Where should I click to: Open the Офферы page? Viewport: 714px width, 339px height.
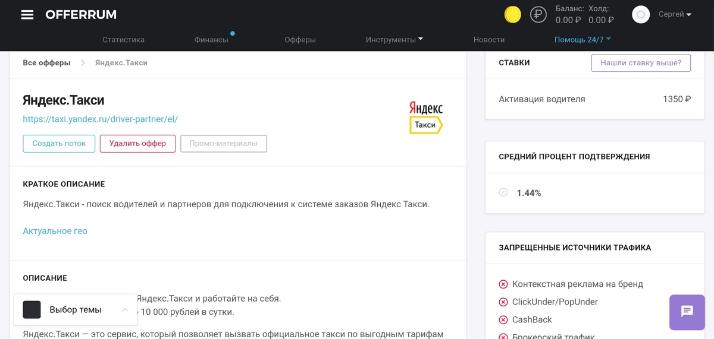300,40
